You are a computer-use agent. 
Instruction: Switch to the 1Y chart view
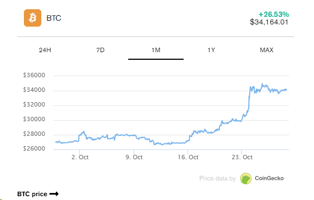(x=211, y=50)
